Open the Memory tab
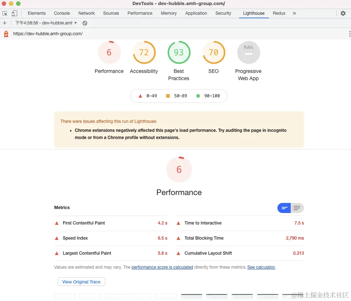 click(x=169, y=13)
